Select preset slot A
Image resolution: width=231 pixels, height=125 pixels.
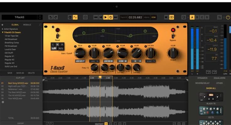[192, 17]
